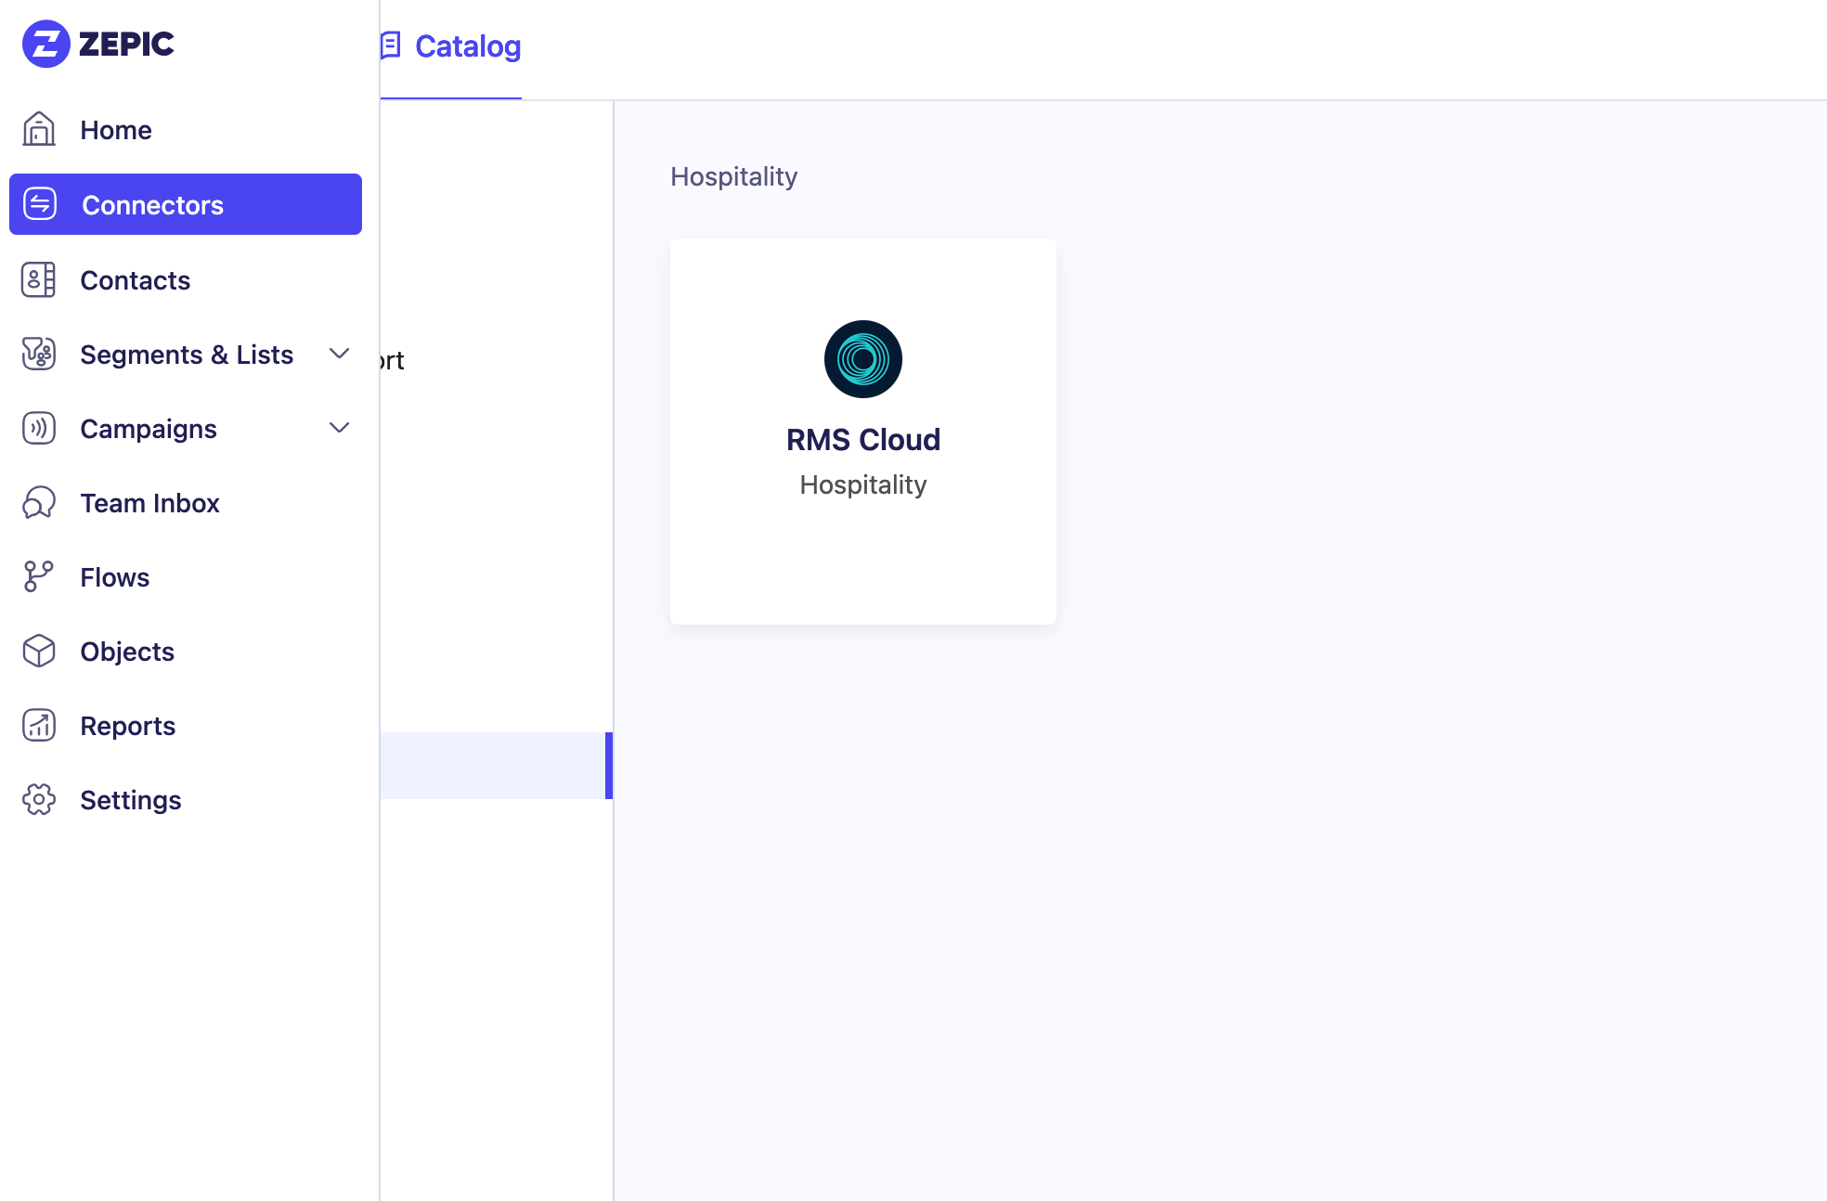Open Contacts page
1827x1201 pixels.
coord(136,280)
